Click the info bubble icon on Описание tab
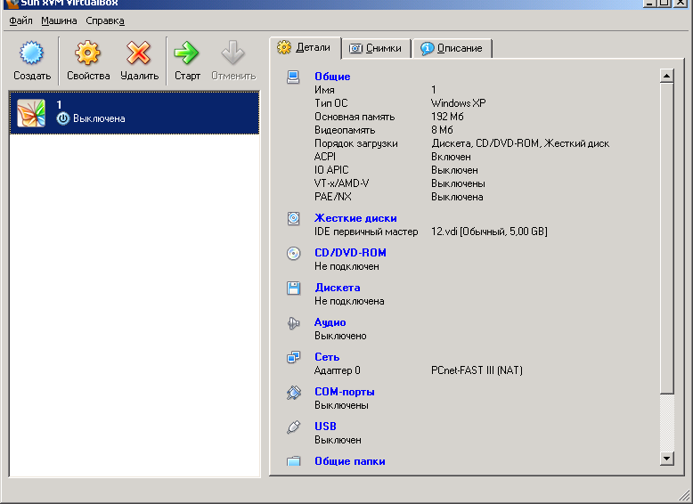This screenshot has width=693, height=504. coord(427,48)
